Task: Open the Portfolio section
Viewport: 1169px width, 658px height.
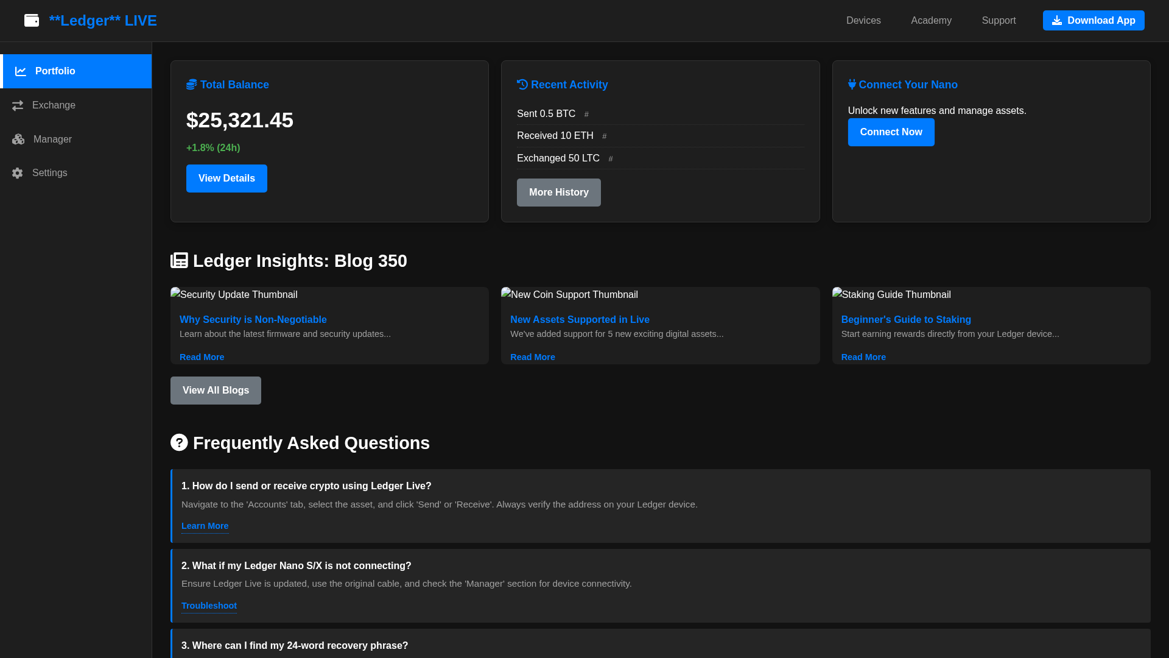Action: click(76, 71)
